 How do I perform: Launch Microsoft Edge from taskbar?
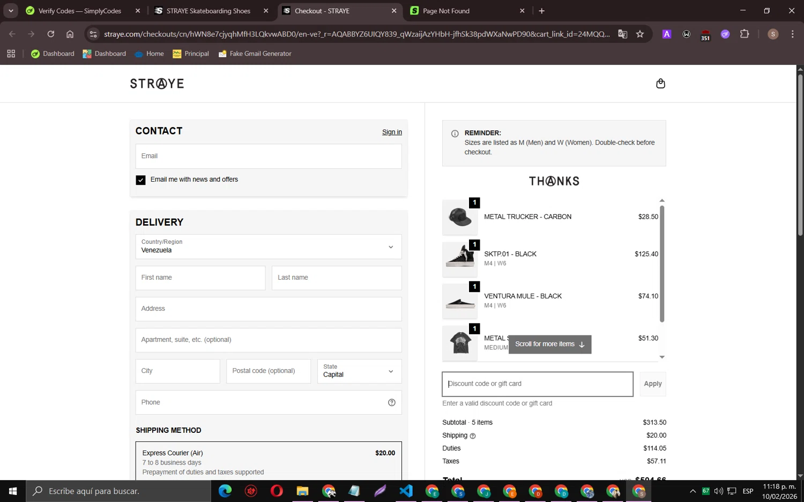pyautogui.click(x=225, y=491)
